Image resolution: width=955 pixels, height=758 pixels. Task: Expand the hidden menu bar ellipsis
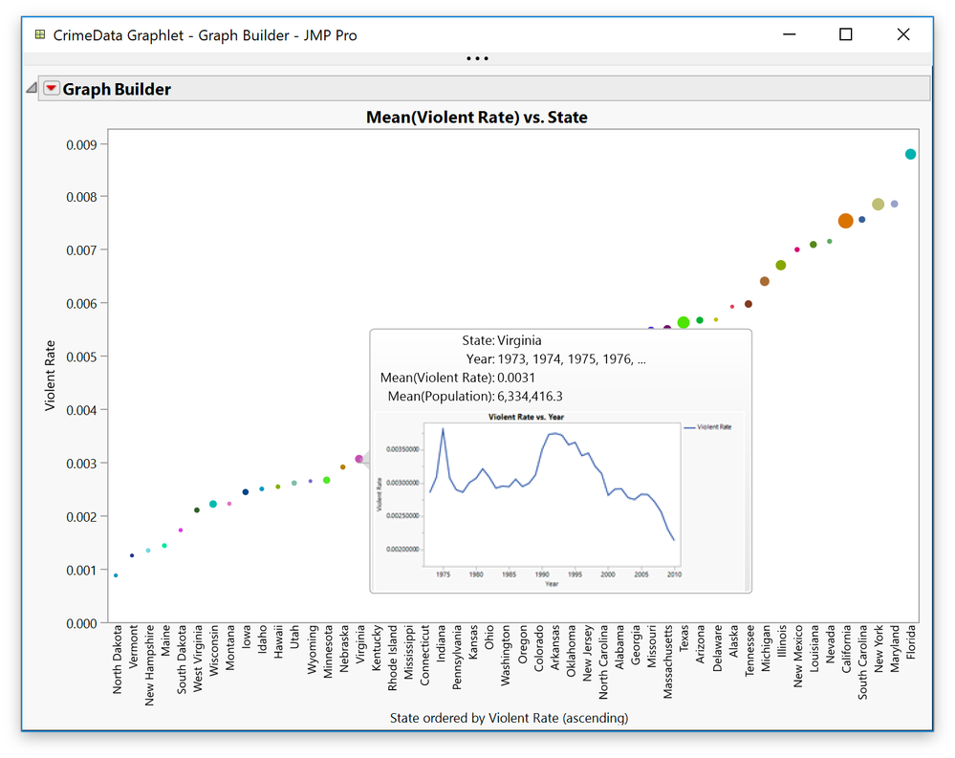(x=477, y=58)
